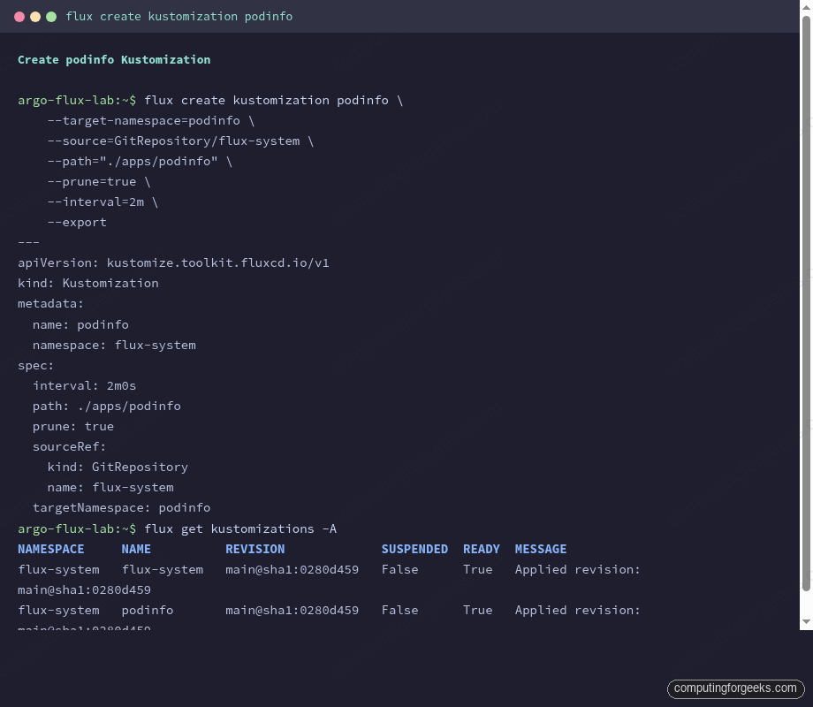Click the READY column header

(481, 550)
